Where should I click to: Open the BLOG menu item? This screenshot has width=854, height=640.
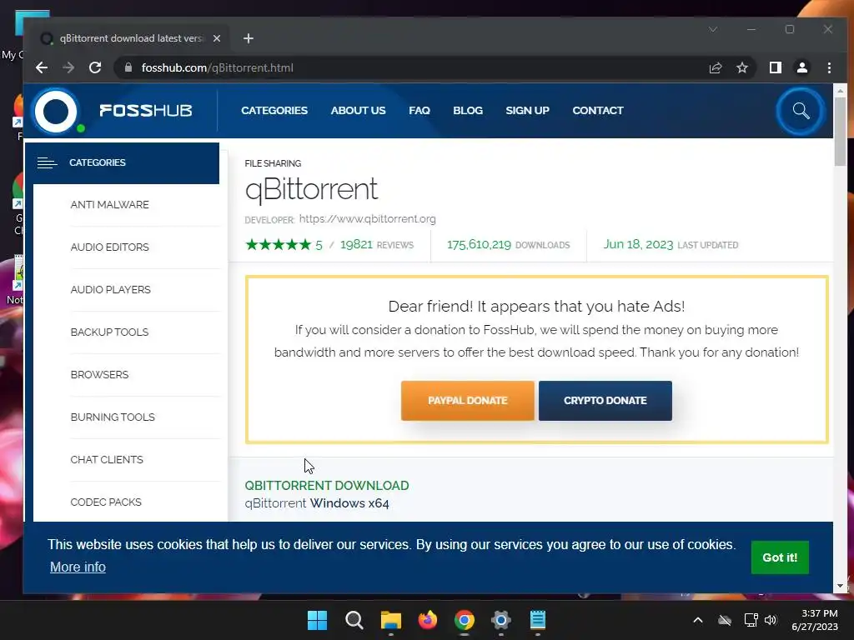[x=468, y=111]
